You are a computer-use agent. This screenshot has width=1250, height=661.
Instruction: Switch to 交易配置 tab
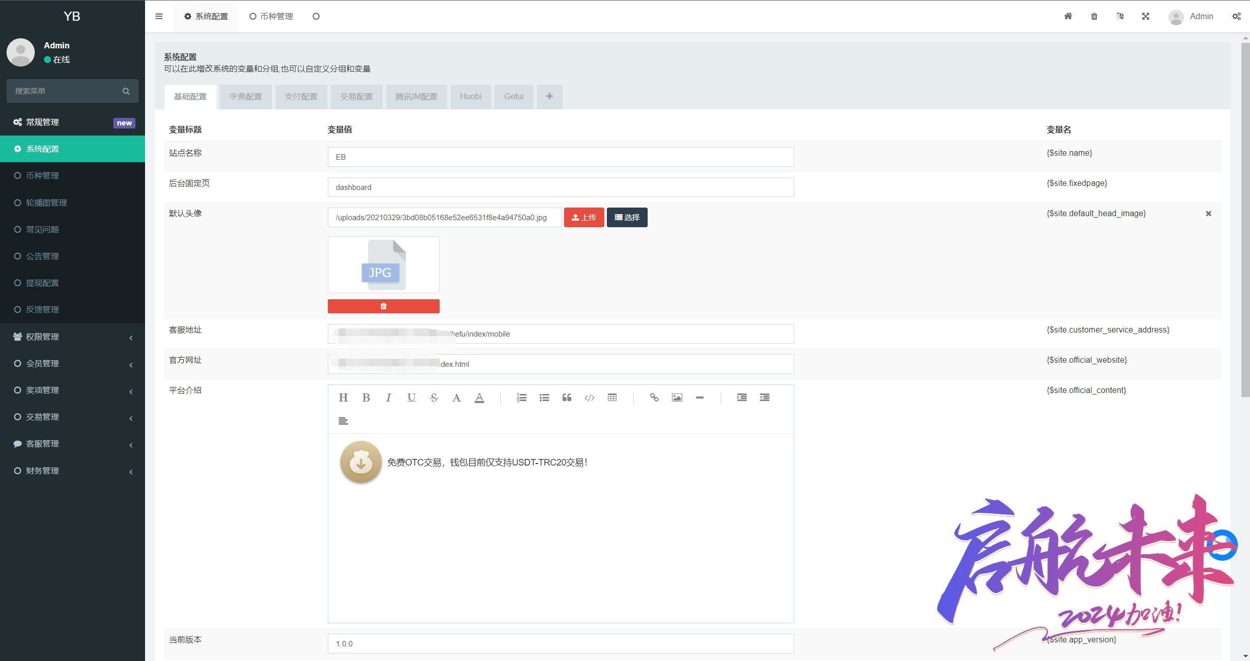[x=357, y=97]
